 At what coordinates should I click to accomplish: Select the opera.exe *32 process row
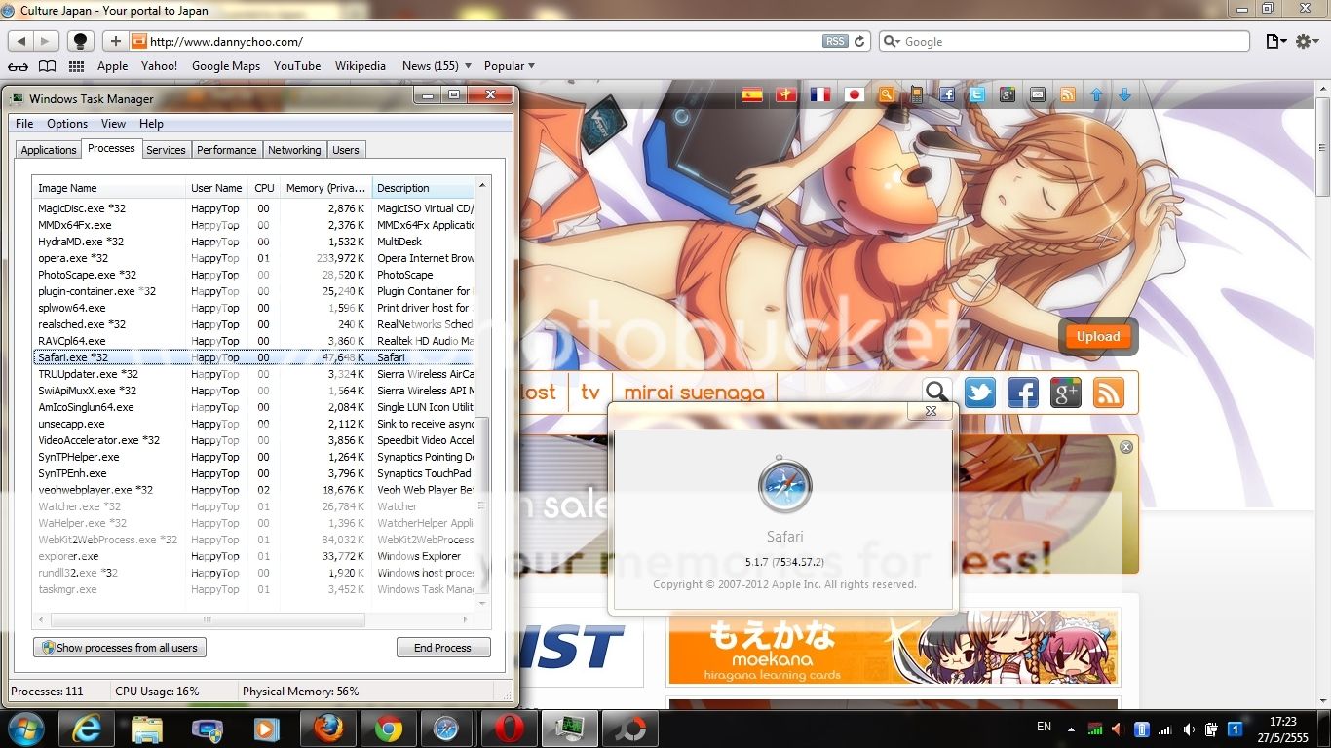coord(73,258)
